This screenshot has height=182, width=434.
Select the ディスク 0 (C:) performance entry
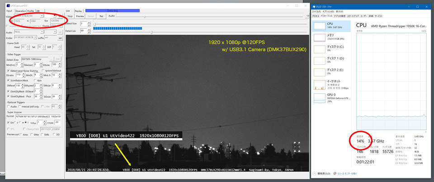[331, 49]
